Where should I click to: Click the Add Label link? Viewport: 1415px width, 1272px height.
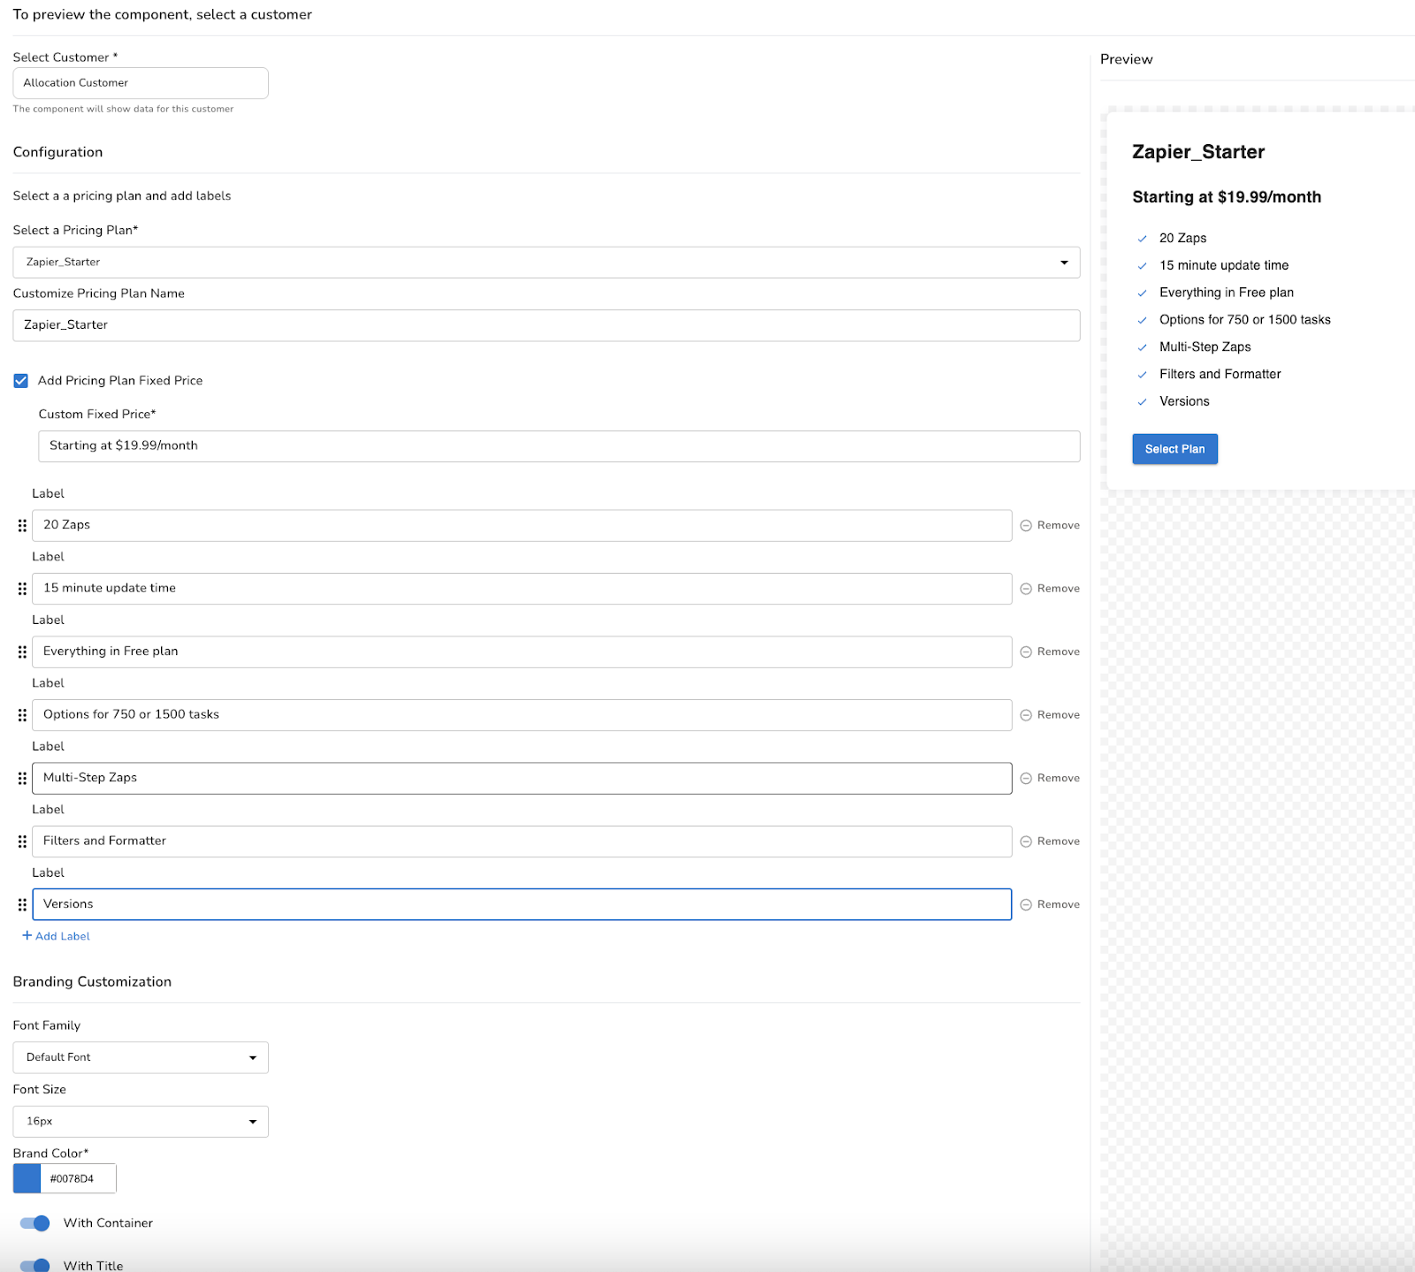click(x=56, y=936)
